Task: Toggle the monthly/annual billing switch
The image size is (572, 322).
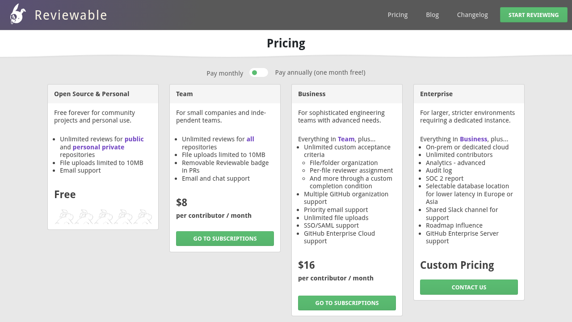Action: [259, 72]
